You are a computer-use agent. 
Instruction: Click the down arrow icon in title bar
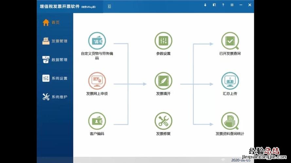[205, 5]
